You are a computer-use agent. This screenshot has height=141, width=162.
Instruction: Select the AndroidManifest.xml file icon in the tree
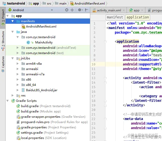tap(23, 27)
